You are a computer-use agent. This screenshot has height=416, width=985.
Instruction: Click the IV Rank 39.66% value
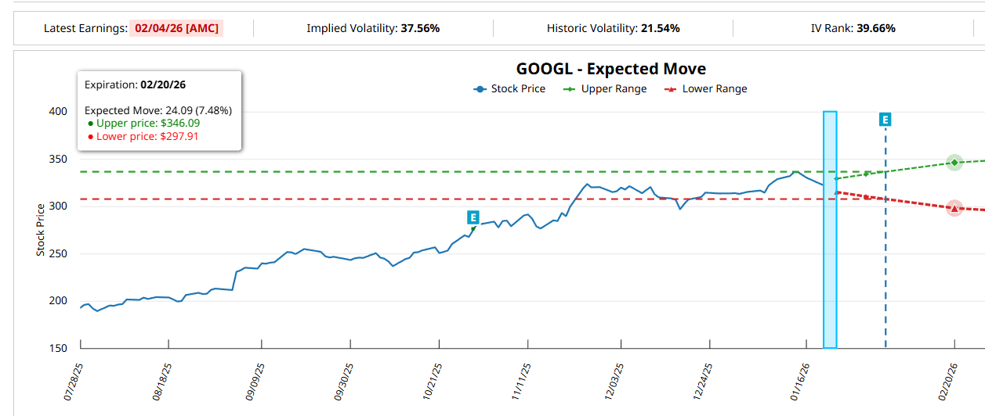(875, 28)
